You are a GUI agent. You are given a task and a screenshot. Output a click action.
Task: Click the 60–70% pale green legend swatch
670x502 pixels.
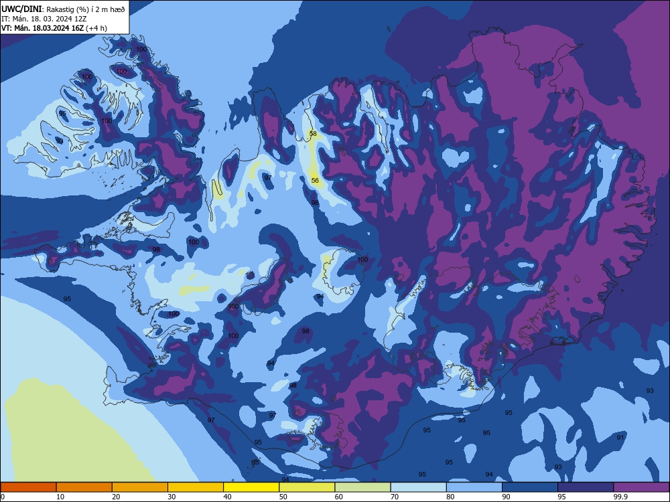click(362, 487)
